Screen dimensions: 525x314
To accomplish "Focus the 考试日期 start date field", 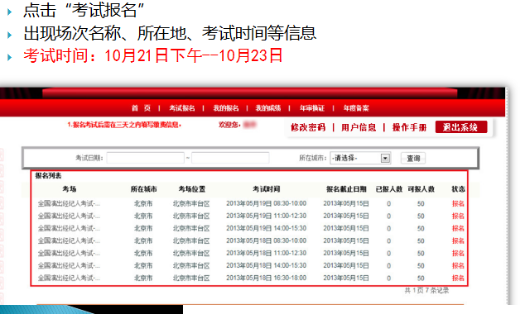I will point(145,158).
